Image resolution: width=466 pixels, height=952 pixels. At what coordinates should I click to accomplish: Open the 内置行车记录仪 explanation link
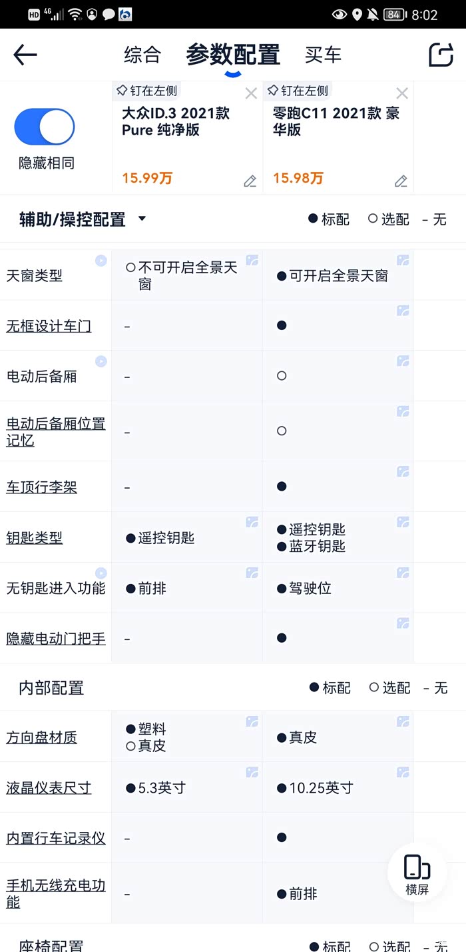point(56,838)
